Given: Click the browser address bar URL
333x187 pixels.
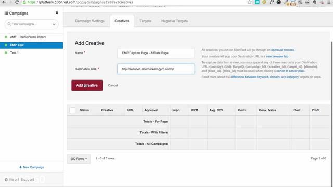Looking at the screenshot, I should click(80, 2).
